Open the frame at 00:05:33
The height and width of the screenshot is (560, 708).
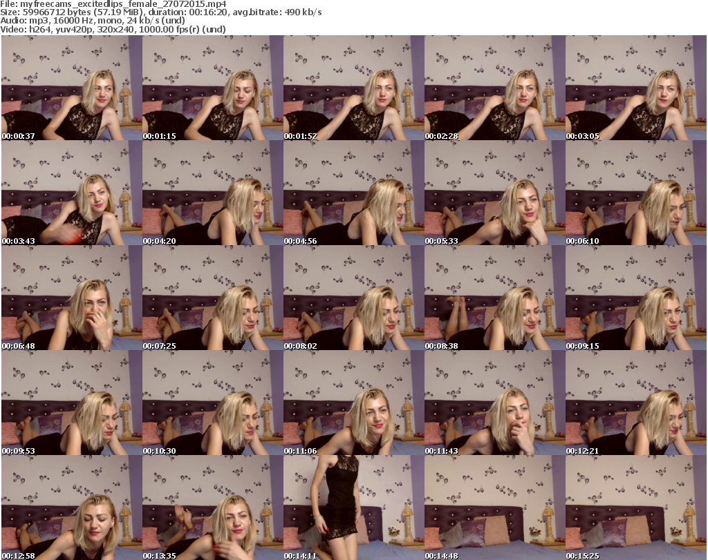pyautogui.click(x=495, y=193)
